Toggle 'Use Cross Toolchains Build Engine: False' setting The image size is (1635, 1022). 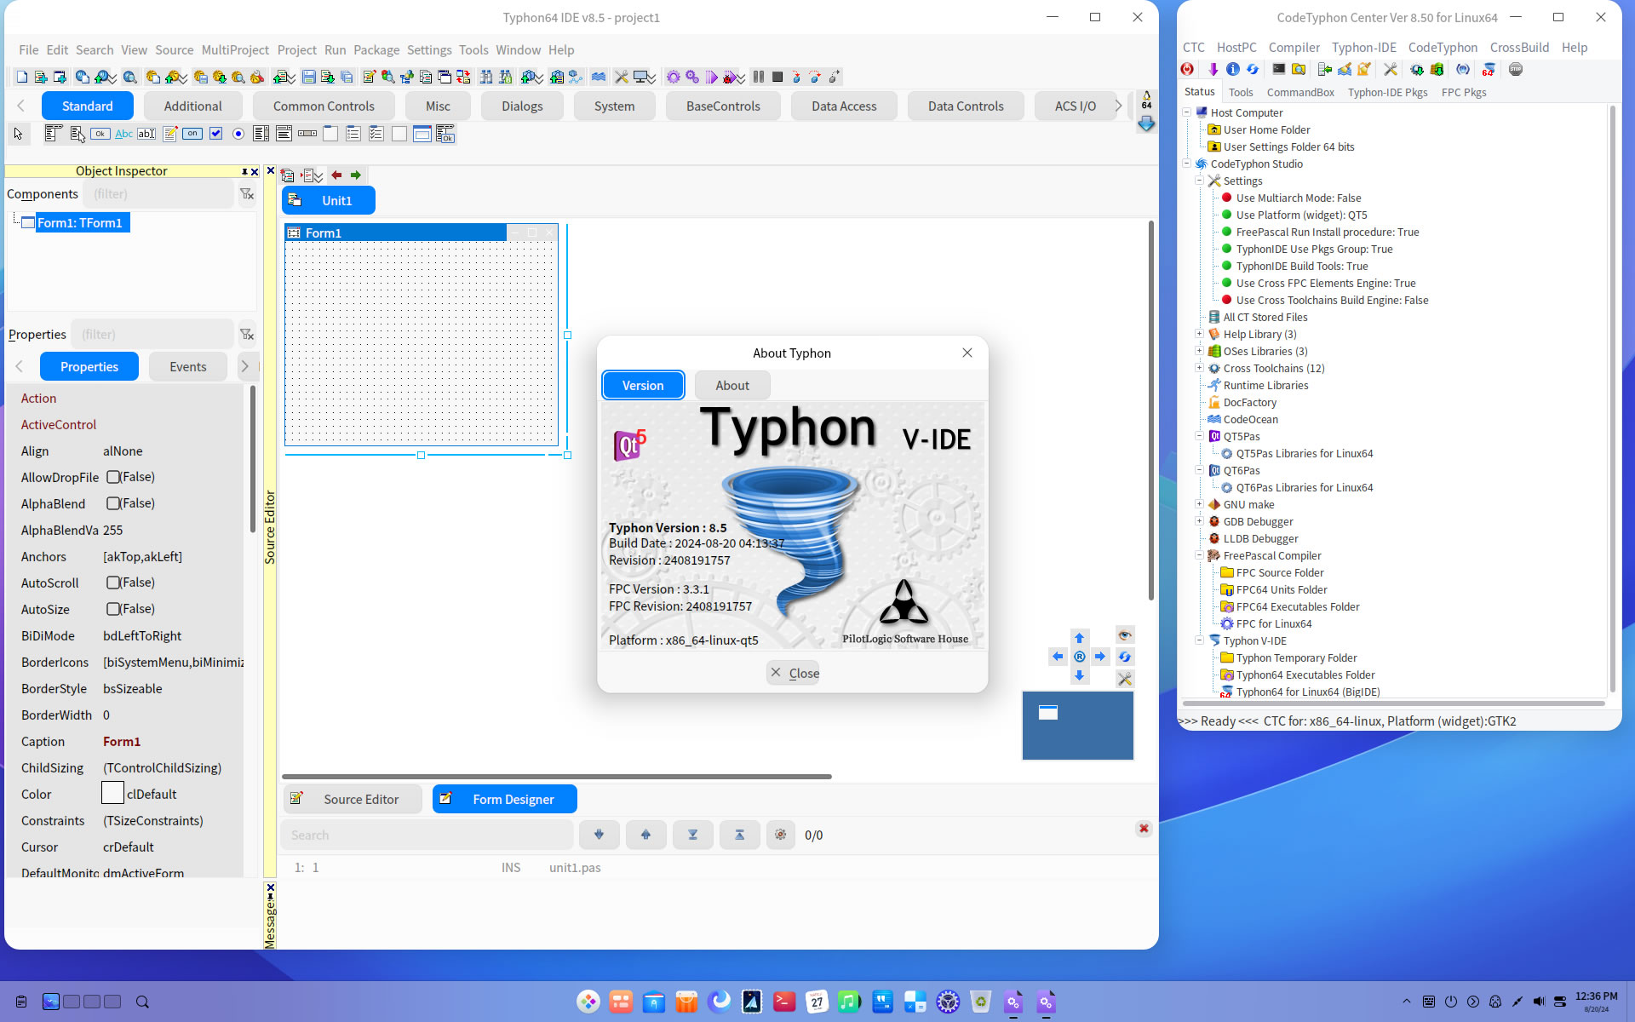click(1332, 301)
